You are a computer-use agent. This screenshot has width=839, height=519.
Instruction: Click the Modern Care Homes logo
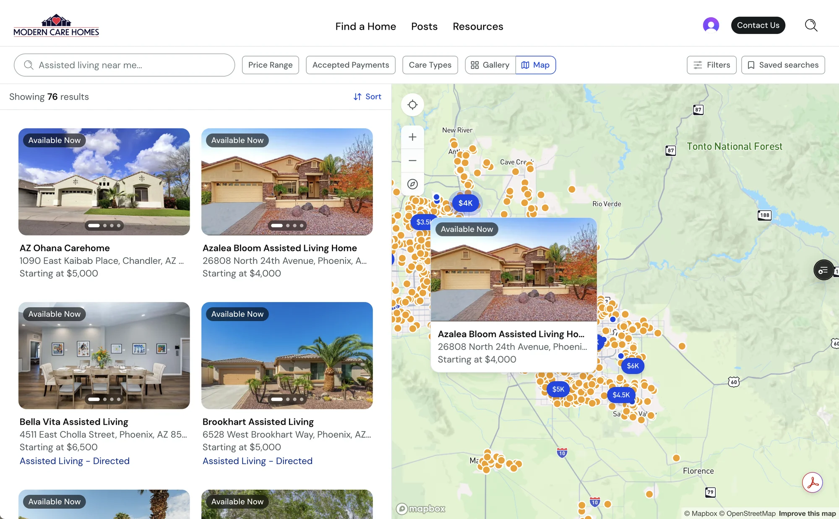click(56, 26)
